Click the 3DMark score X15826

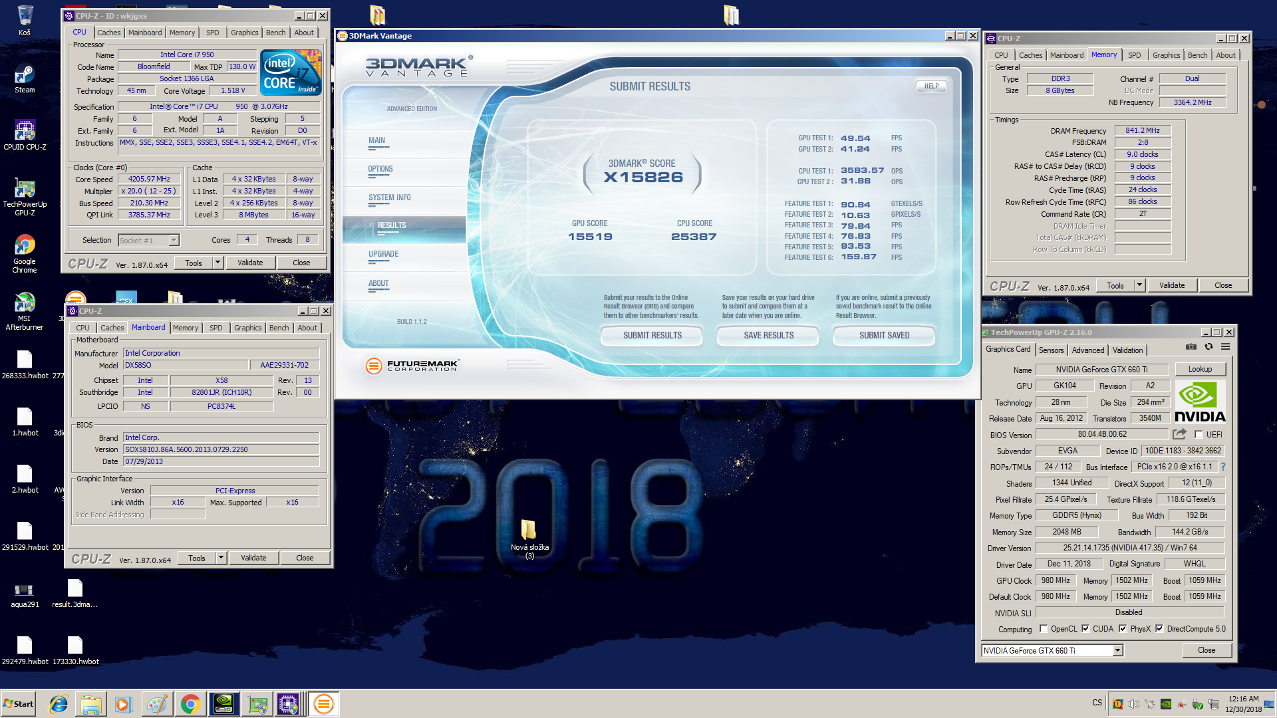(643, 178)
